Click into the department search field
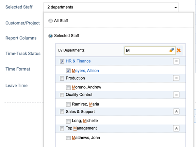This screenshot has height=147, width=196. tap(146, 50)
